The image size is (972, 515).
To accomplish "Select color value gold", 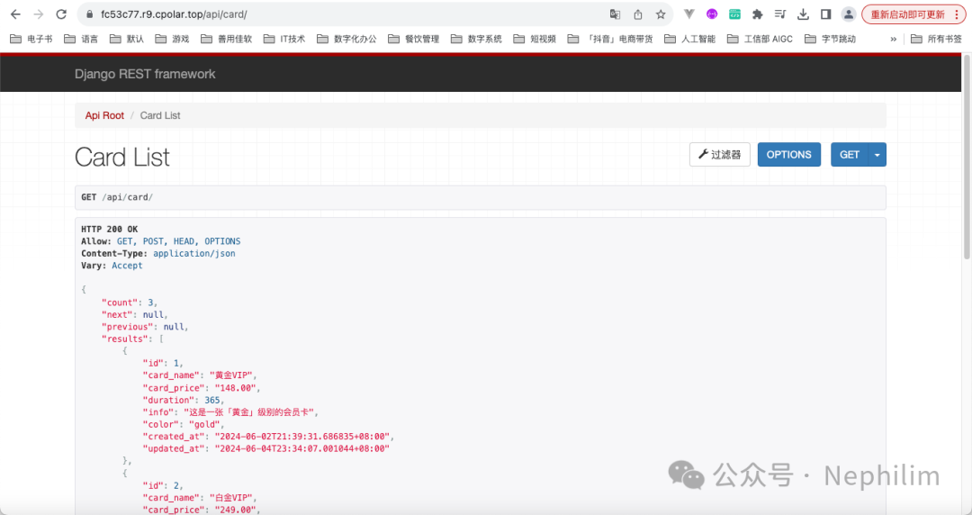I will coord(206,424).
